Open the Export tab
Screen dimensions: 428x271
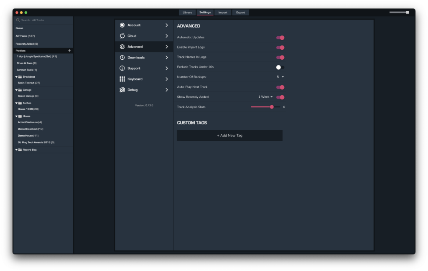240,13
